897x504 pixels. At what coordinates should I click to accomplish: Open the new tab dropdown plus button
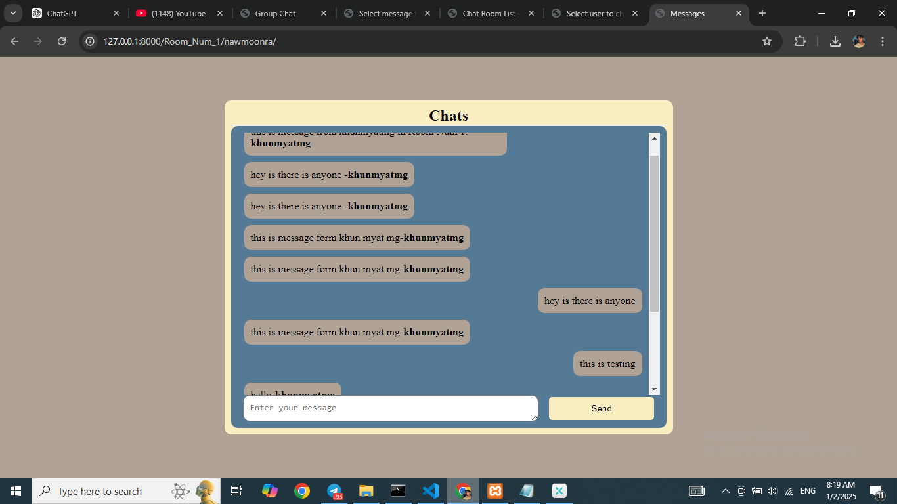762,12
